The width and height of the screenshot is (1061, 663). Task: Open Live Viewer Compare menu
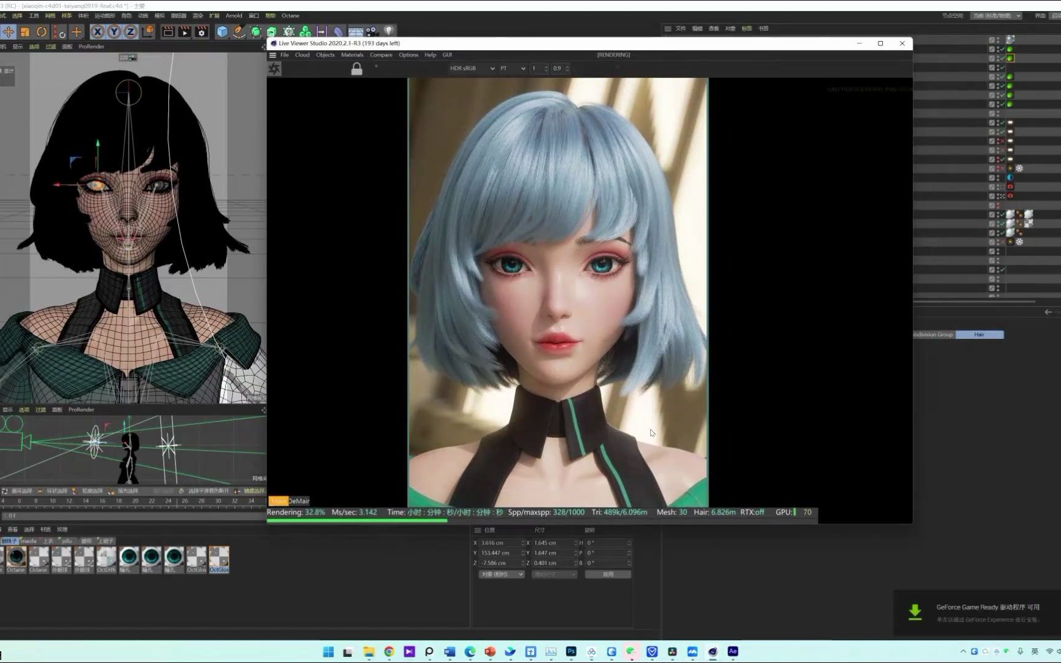click(x=381, y=55)
